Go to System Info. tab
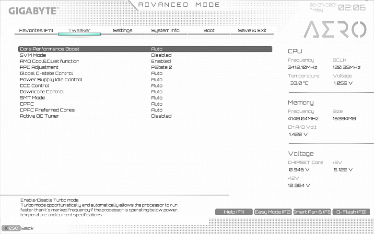This screenshot has width=374, height=234. click(165, 30)
